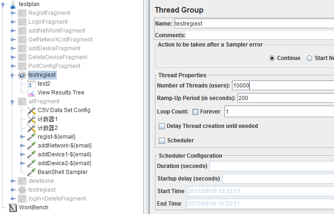Click the addDevice1-${email} sampler pipette icon
The height and width of the screenshot is (214, 334).
31,154
